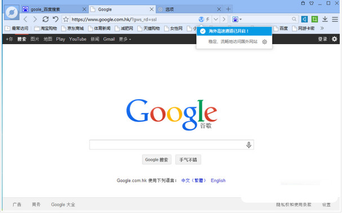Screen dimensions: 342x213
Task: Expand the 更多 dropdown in Google's bar
Action: [x=125, y=39]
